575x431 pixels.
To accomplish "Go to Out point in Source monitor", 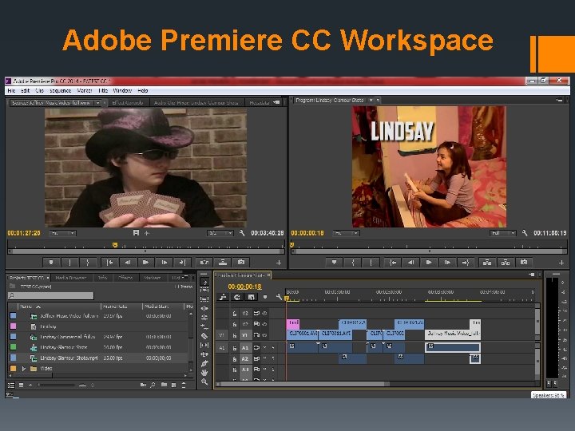I will [182, 262].
